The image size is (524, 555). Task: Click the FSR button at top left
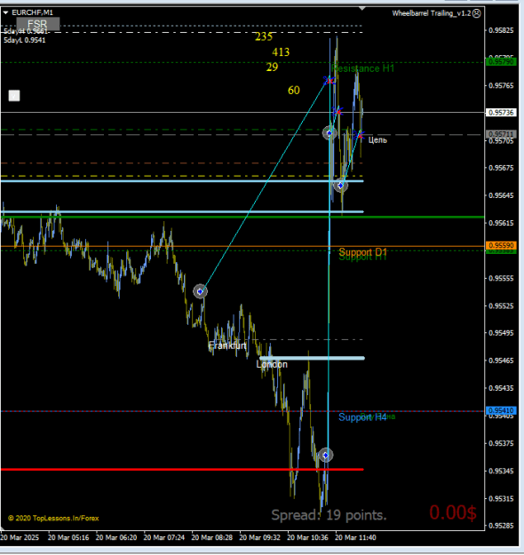click(x=38, y=25)
